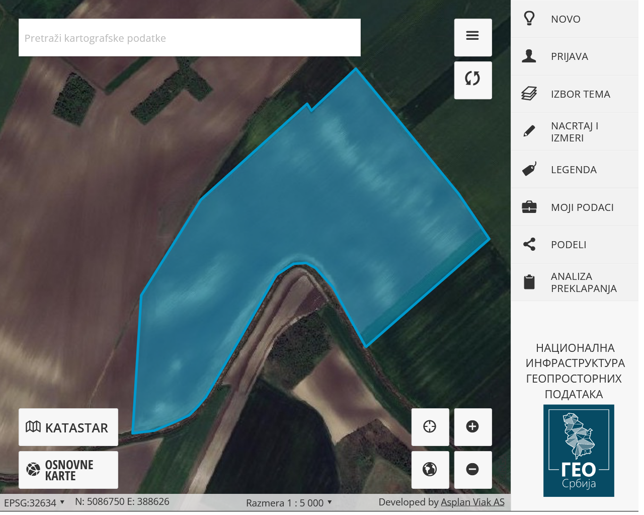
Task: Open the hamburger menu button
Action: 473,38
